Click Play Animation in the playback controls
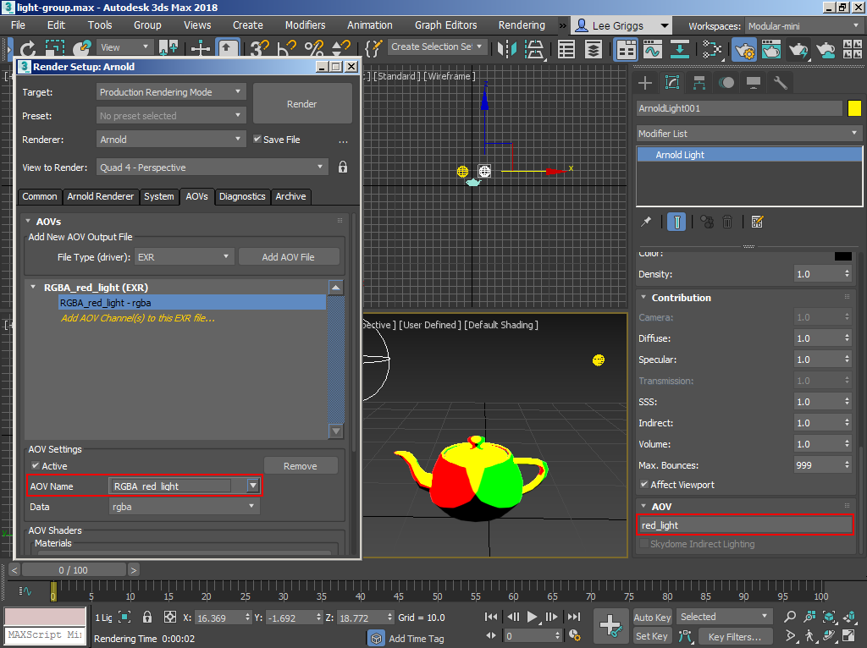Viewport: 867px width, 648px height. [532, 616]
